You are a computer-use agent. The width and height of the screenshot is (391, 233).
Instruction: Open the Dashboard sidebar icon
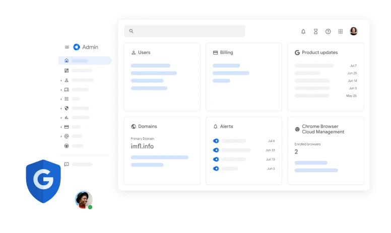point(67,70)
